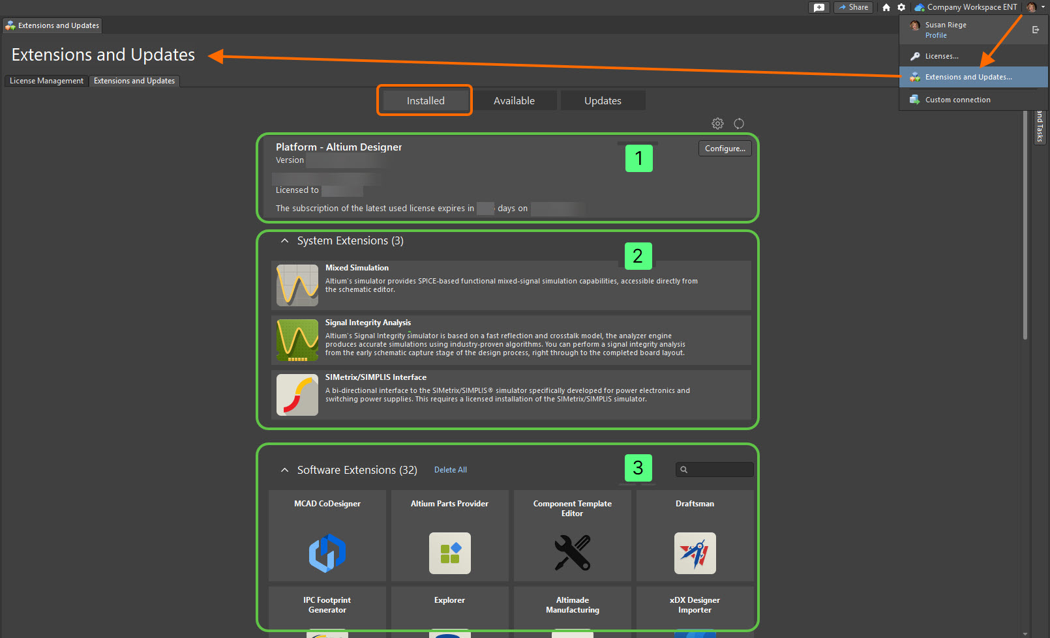The image size is (1050, 638).
Task: Click the Susan Riege user name
Action: coord(946,25)
